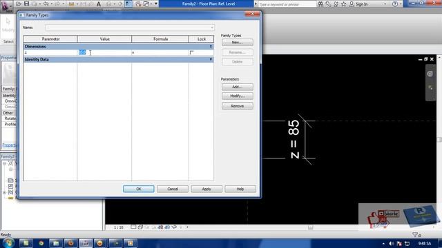Open the Help question mark icon
The width and height of the screenshot is (442, 248).
[x=395, y=4]
